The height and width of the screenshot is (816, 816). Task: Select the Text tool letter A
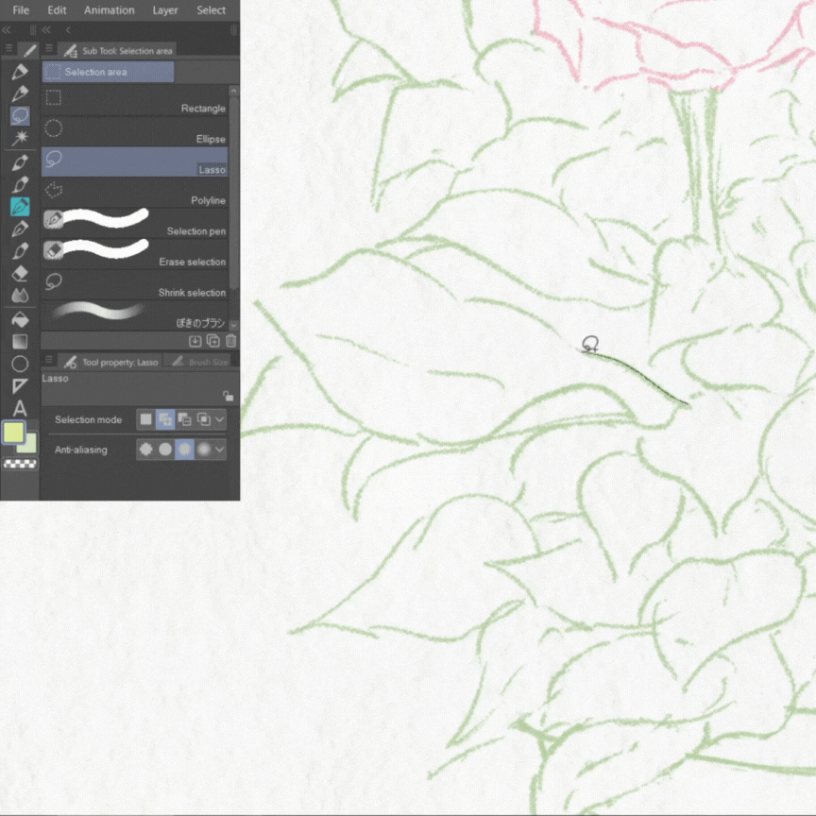tap(20, 409)
